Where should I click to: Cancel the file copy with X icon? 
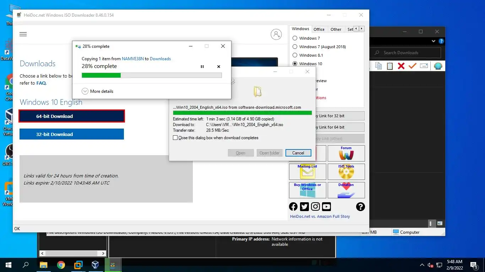click(x=219, y=67)
